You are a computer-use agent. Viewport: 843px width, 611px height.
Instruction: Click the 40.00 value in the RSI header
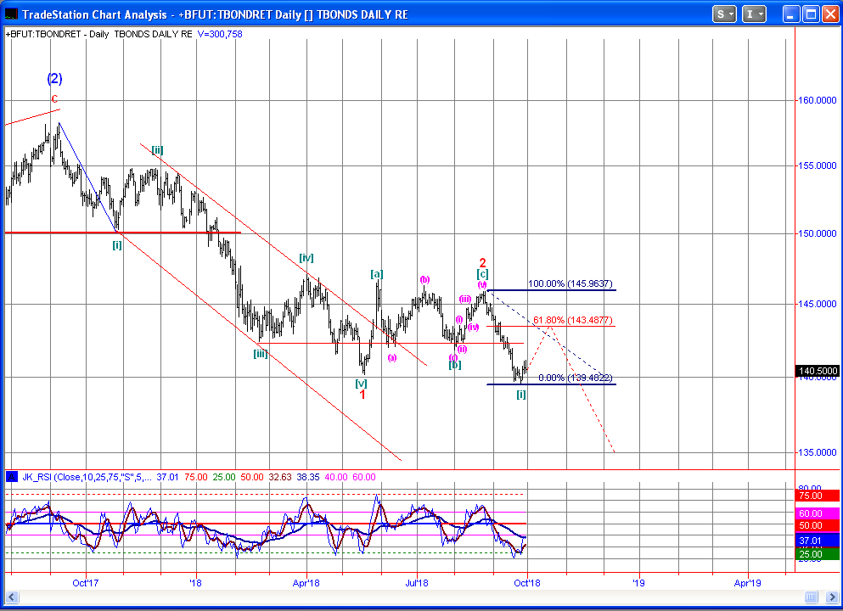(x=336, y=477)
